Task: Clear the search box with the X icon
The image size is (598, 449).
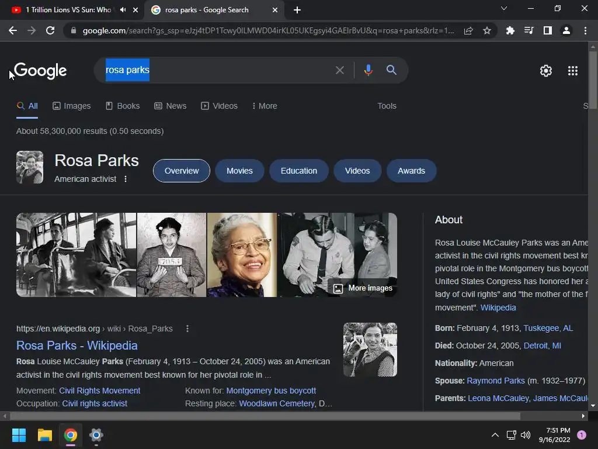Action: coord(339,70)
